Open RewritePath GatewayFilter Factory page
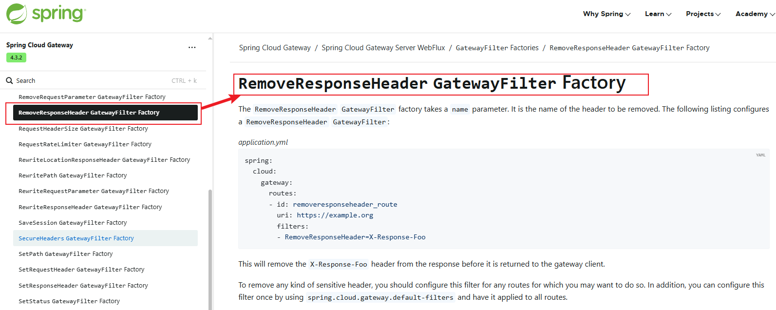The width and height of the screenshot is (776, 310). 73,175
